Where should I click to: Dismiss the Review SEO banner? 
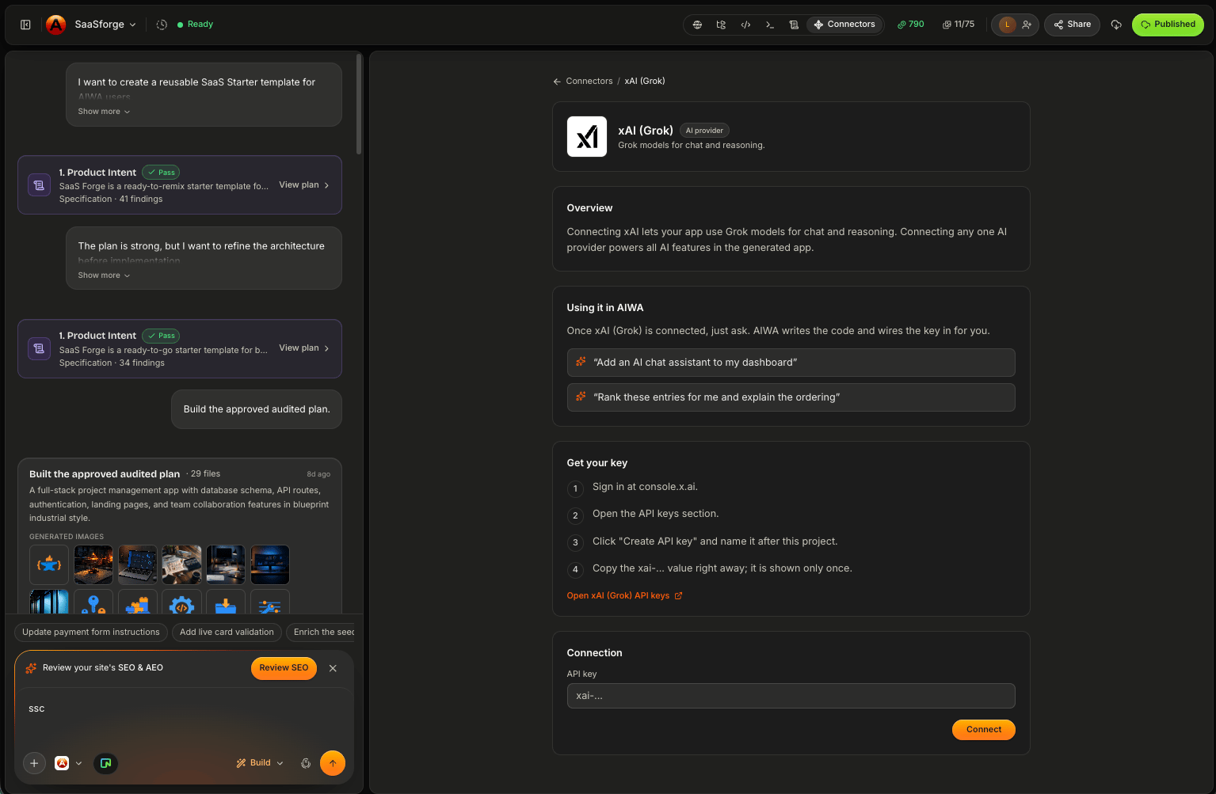[x=333, y=668]
